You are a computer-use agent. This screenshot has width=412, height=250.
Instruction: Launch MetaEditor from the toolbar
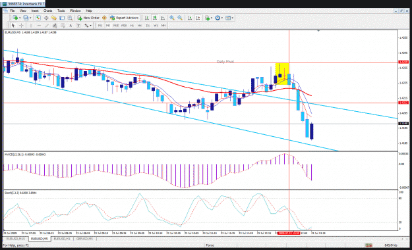(104, 18)
